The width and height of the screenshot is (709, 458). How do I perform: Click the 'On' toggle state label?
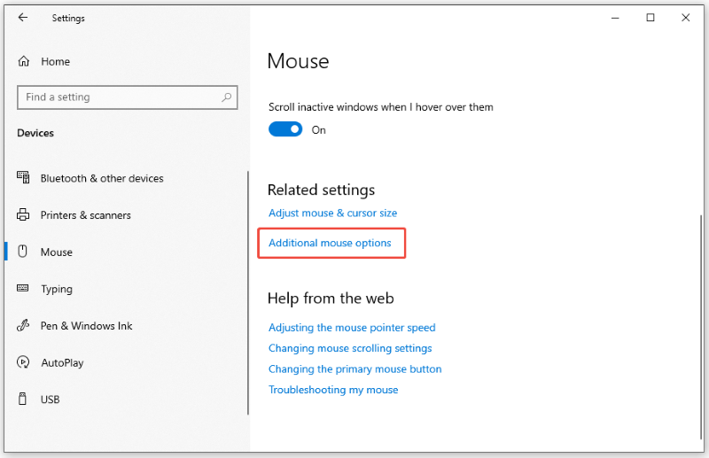tap(318, 130)
